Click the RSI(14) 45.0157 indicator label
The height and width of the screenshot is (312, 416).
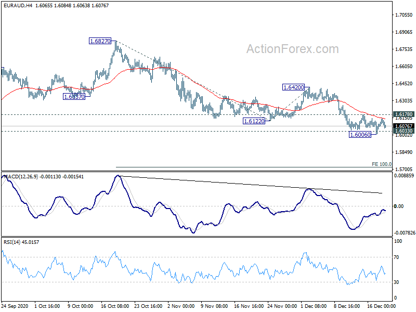pyautogui.click(x=21, y=242)
